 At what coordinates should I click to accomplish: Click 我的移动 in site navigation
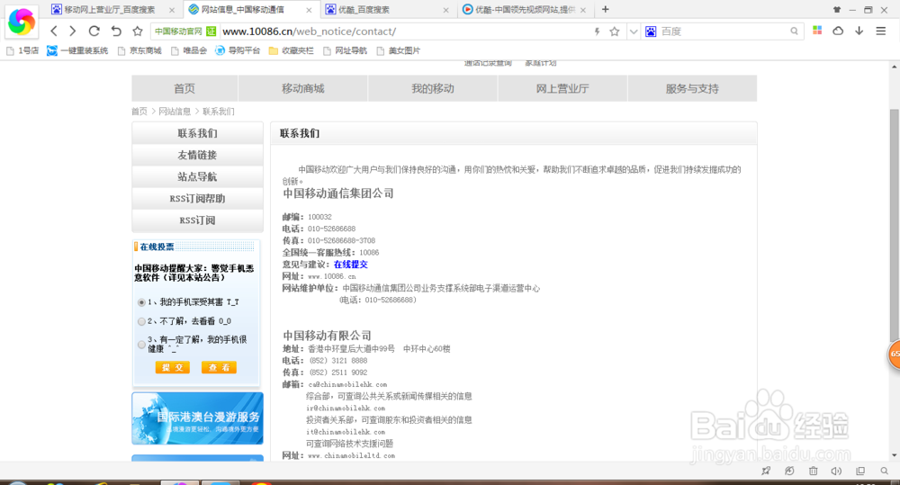coord(433,88)
